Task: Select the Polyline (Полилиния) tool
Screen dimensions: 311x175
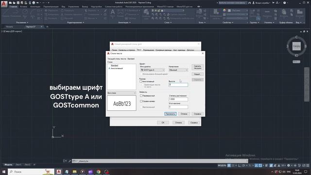Action: [x=16, y=13]
